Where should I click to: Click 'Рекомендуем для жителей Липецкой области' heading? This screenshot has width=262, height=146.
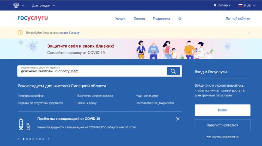click(62, 86)
